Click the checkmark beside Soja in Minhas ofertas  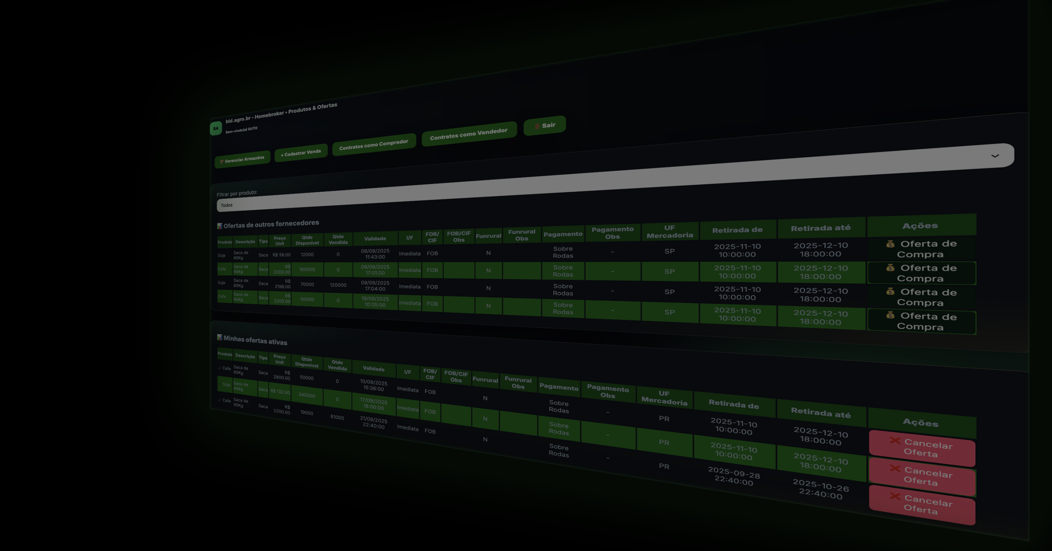220,384
